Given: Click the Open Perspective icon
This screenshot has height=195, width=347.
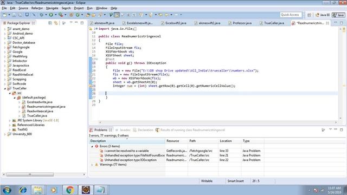Looking at the screenshot, I should (309, 15).
